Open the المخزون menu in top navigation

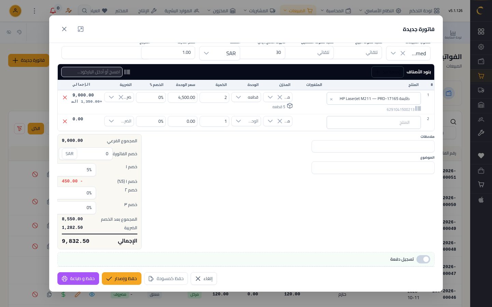coord(221,11)
